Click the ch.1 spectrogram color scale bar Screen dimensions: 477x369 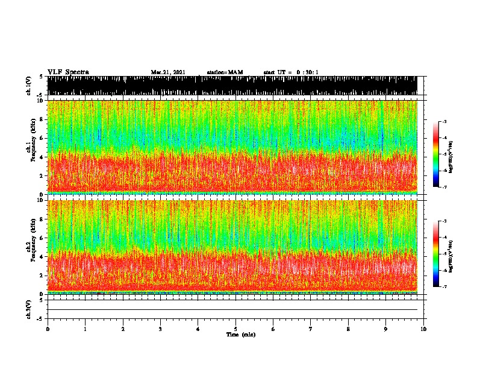[436, 154]
